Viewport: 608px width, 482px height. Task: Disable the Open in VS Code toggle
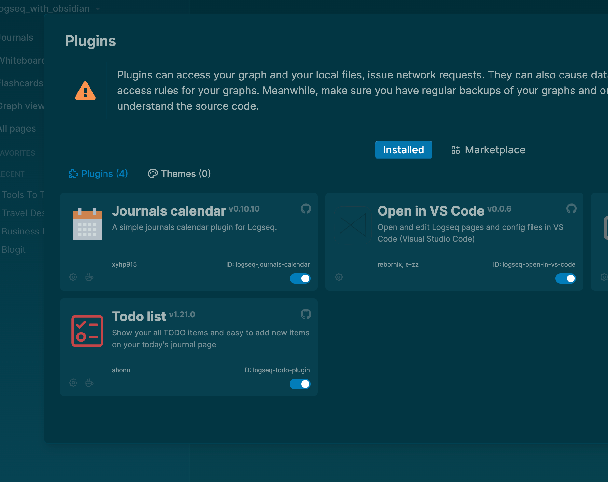click(566, 278)
